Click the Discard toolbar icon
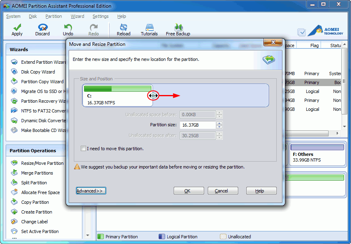Image resolution: width=351 pixels, height=244 pixels. [43, 27]
